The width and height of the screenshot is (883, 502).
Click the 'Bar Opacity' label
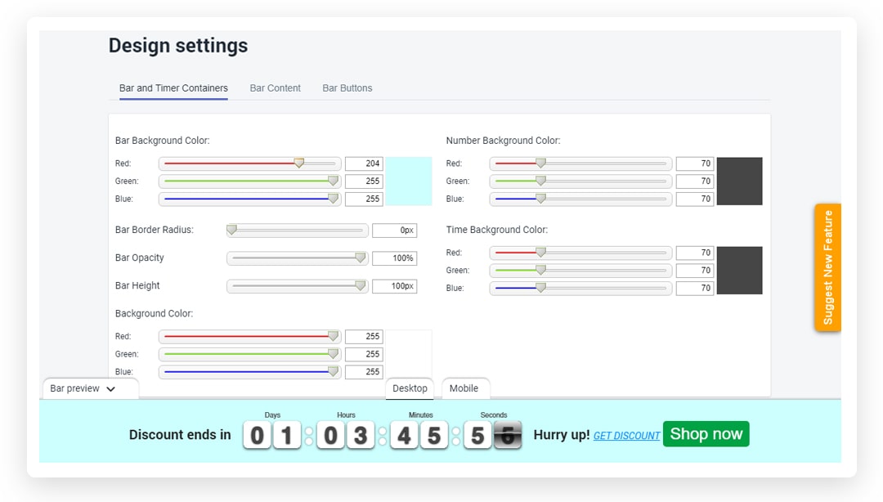pos(140,258)
